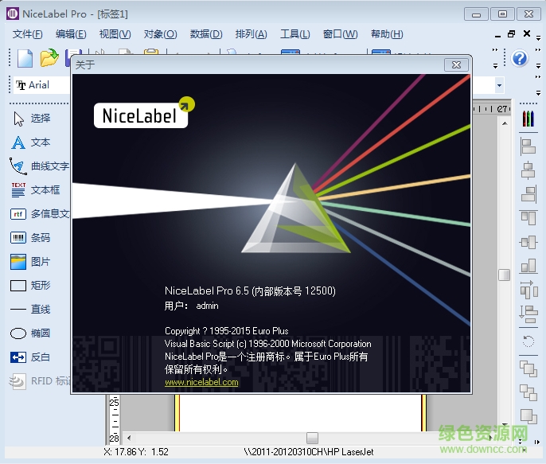Click the vertical scrollbar up arrow

[505, 123]
